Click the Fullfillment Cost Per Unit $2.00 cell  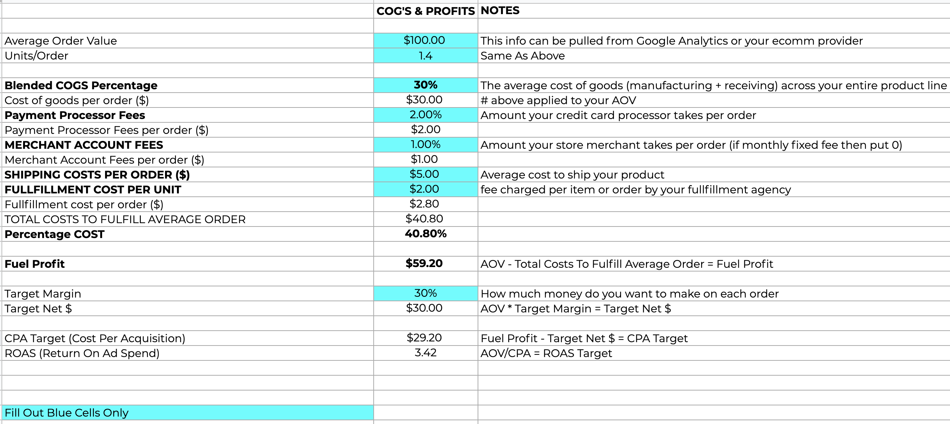(x=425, y=189)
